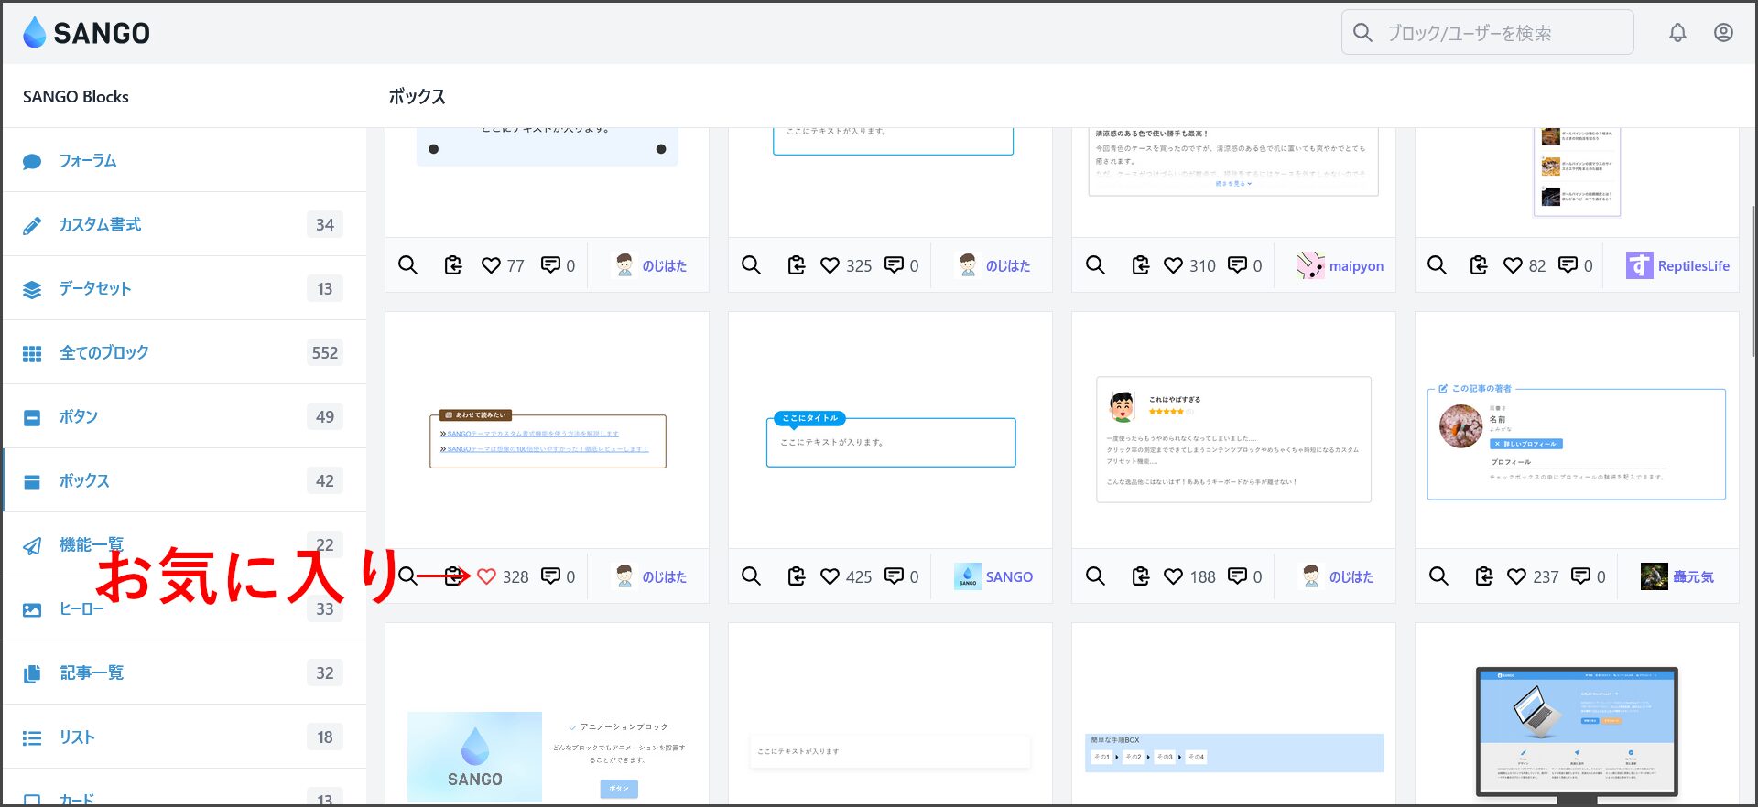Copy the maipyon block
This screenshot has height=807, width=1758.
coord(1141,265)
